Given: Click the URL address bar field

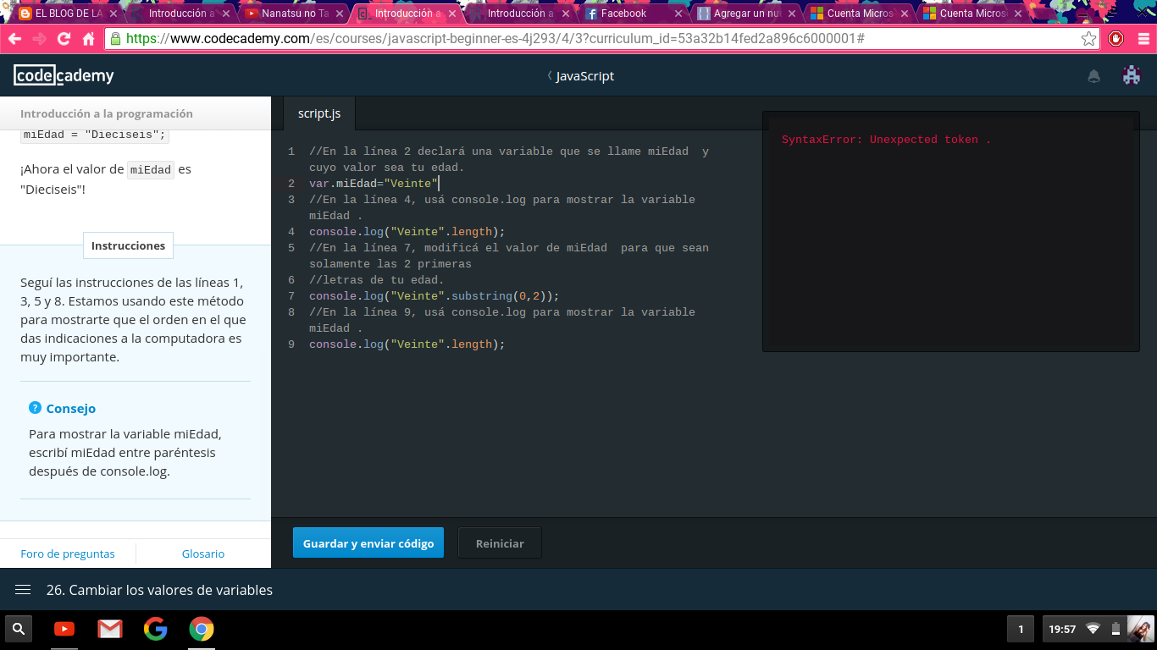Looking at the screenshot, I should pos(601,39).
